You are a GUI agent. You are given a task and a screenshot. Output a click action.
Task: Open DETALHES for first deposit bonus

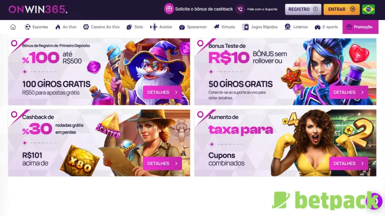click(162, 92)
